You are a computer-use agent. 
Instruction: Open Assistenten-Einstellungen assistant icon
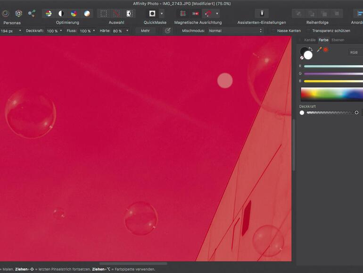click(x=262, y=13)
